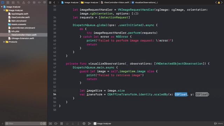Open Image Analyzer project in jump bar
The height and width of the screenshot is (126, 224).
[70, 2]
